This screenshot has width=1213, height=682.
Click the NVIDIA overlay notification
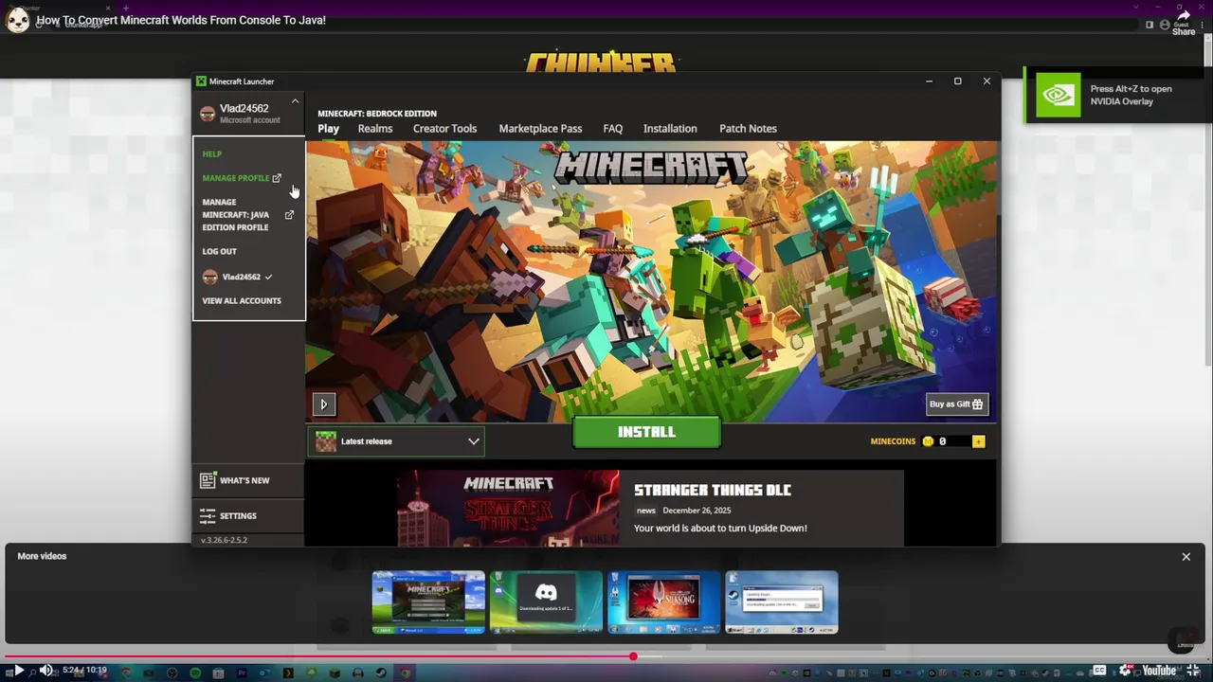point(1117,95)
